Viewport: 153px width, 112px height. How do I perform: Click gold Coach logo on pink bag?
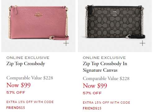tap(38, 15)
